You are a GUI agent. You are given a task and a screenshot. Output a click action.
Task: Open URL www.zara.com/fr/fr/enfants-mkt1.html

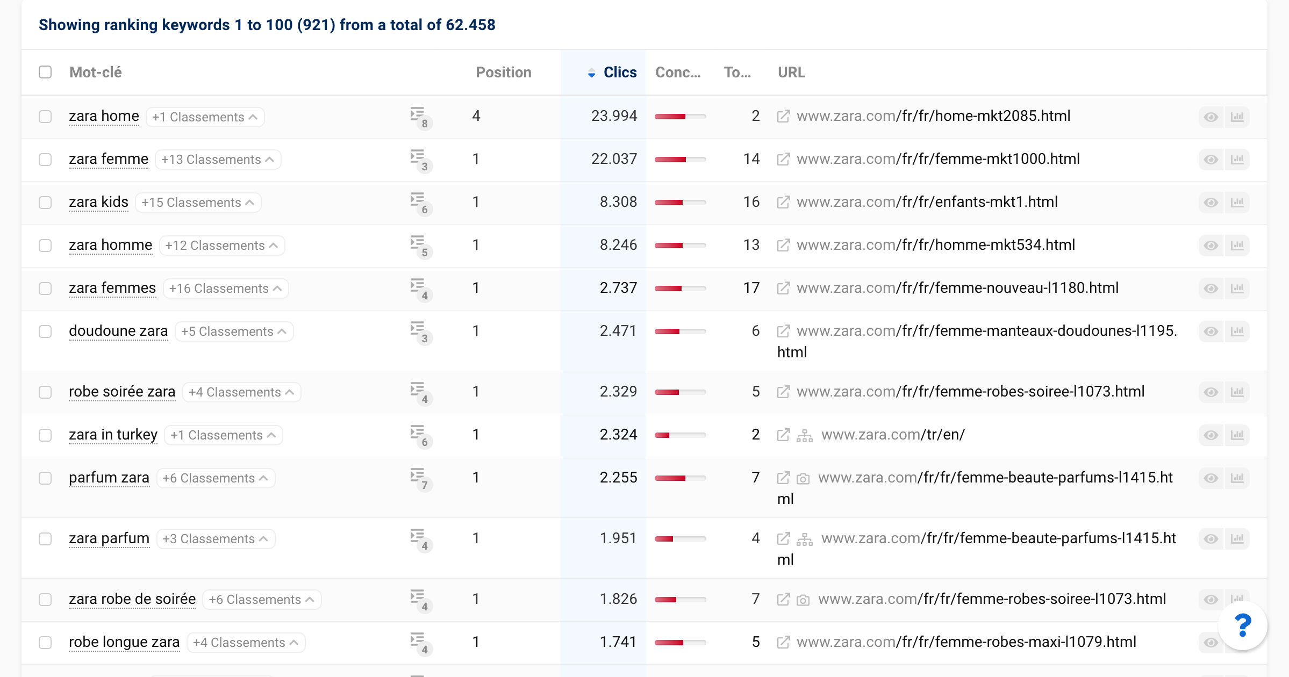coord(927,202)
